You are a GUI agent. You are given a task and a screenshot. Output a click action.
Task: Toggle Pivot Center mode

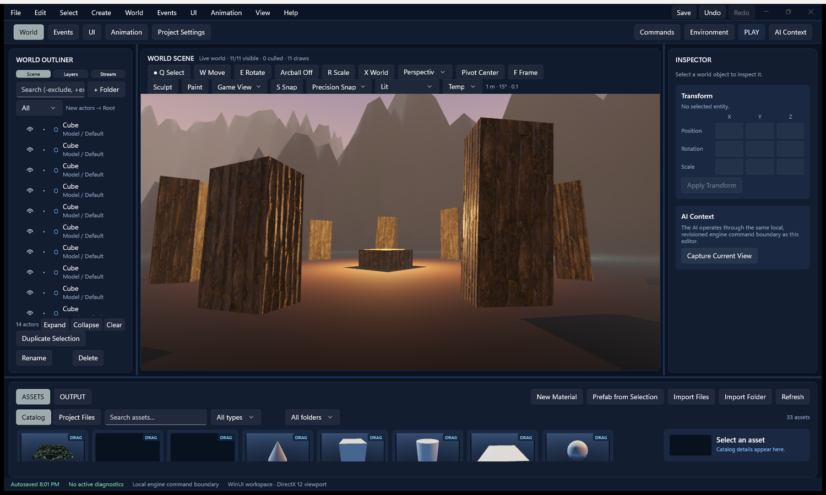point(480,73)
